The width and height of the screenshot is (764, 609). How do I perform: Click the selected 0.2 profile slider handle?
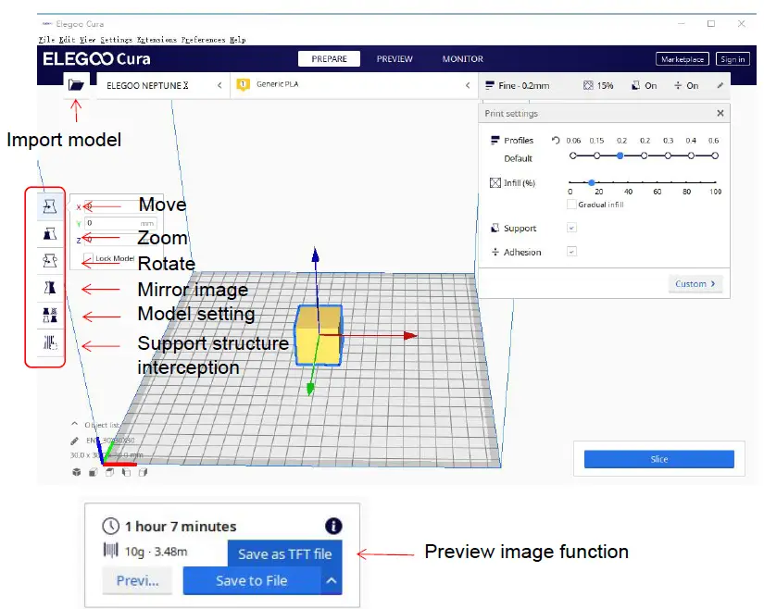[620, 155]
